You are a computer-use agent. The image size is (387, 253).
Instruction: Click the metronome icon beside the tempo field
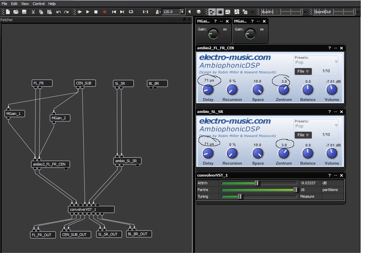158,12
